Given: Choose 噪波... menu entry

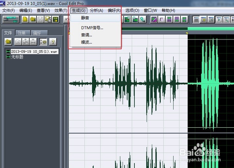Looking at the screenshot, I should click(95, 42).
